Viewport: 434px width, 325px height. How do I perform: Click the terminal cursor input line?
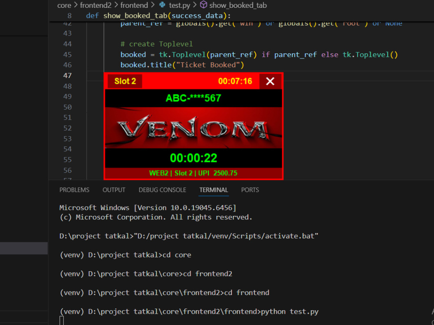click(x=62, y=321)
